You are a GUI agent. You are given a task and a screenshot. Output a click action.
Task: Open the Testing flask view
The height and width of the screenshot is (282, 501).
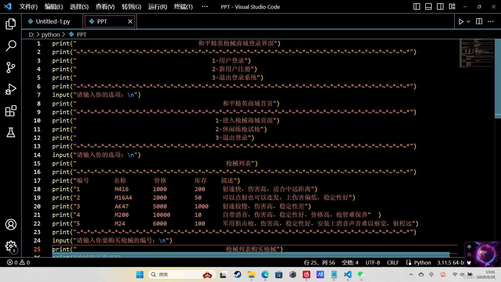tap(11, 133)
